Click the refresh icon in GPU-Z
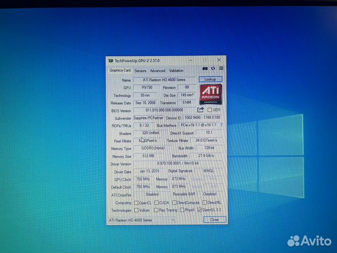 (x=213, y=68)
